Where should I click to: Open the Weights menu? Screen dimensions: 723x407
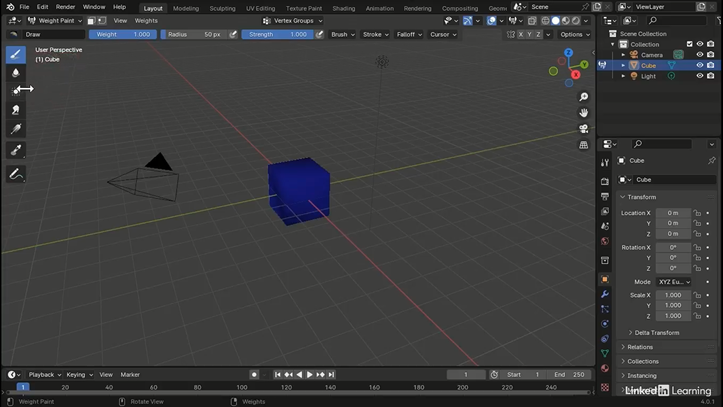pos(146,21)
